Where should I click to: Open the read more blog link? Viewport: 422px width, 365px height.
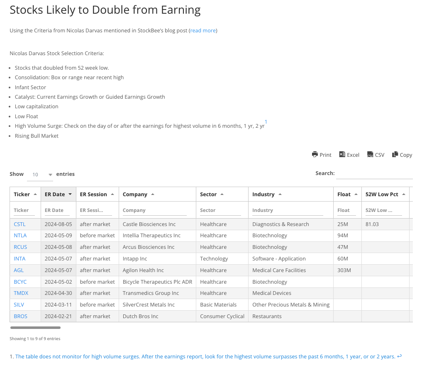pos(202,30)
